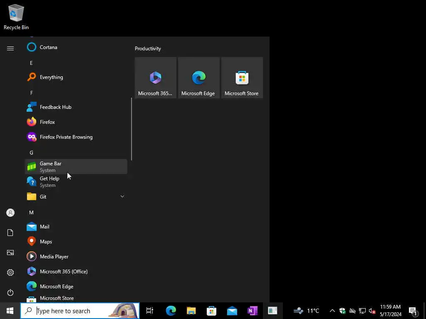The width and height of the screenshot is (426, 319).
Task: Open Task View on the taskbar
Action: pos(150,311)
